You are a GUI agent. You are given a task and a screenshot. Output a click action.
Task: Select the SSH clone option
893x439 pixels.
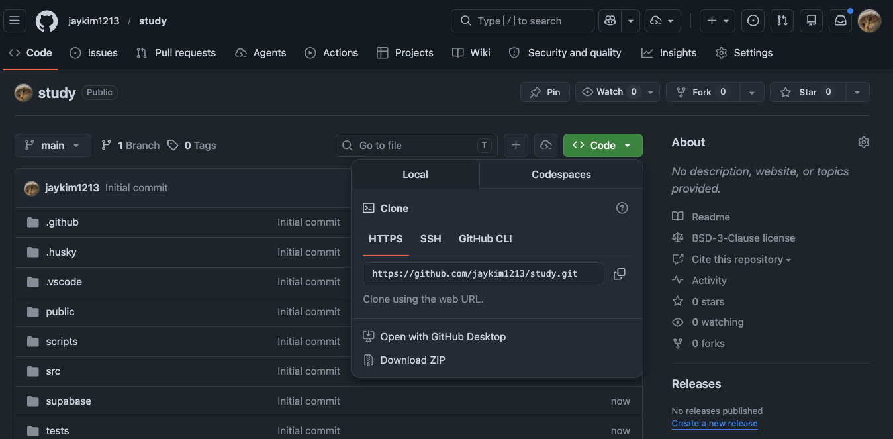click(x=431, y=239)
